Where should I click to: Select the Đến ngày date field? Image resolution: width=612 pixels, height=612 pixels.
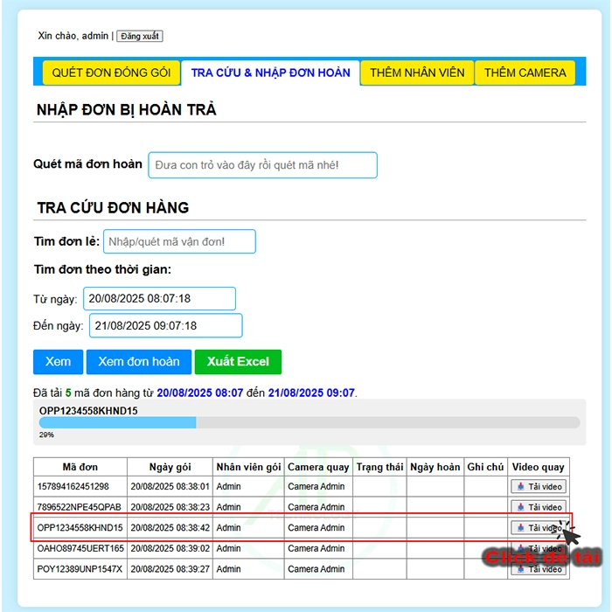pyautogui.click(x=165, y=325)
